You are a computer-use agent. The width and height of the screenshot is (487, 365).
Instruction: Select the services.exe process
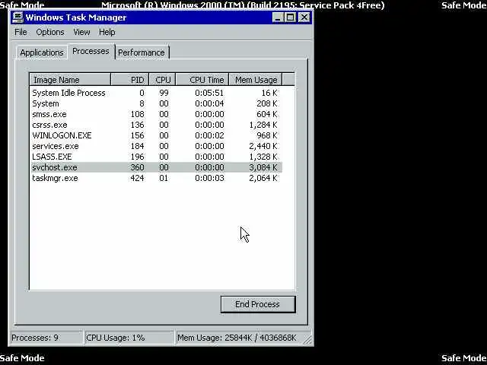[56, 146]
